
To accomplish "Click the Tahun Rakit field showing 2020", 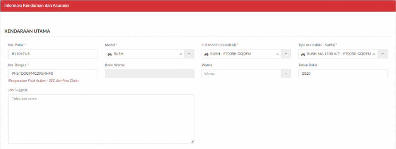I will [x=343, y=74].
